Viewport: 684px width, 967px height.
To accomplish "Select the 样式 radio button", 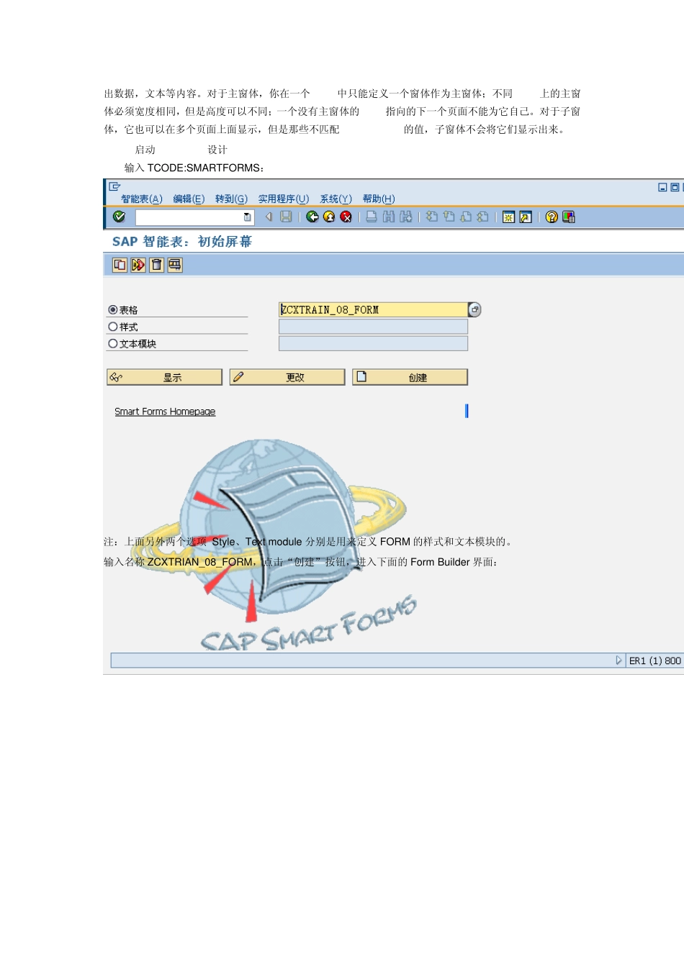I will tap(113, 327).
